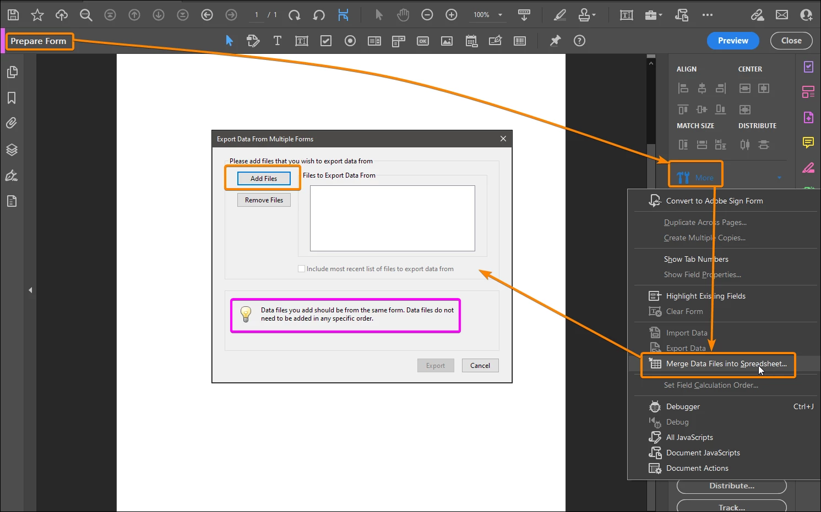Image resolution: width=821 pixels, height=512 pixels.
Task: Select the Add Text tool (T)
Action: (277, 41)
